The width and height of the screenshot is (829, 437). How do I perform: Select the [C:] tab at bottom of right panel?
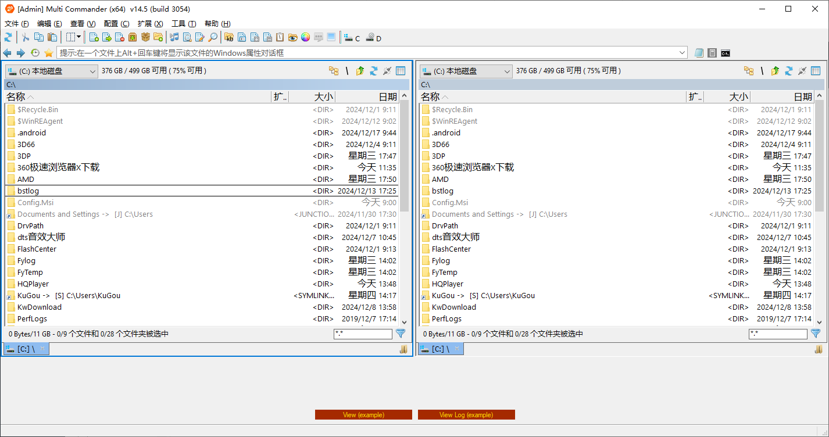[x=439, y=349]
